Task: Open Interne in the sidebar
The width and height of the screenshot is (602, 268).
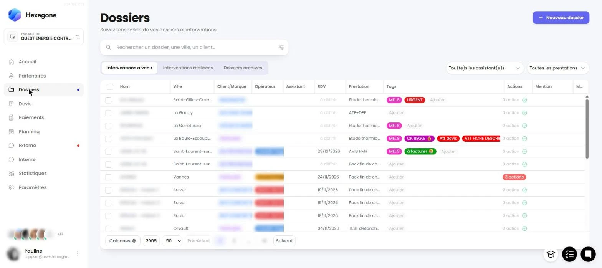Action: pyautogui.click(x=44, y=160)
